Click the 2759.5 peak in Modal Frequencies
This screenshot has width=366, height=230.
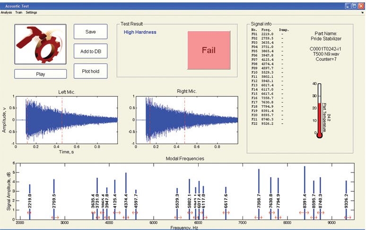pyautogui.click(x=54, y=199)
